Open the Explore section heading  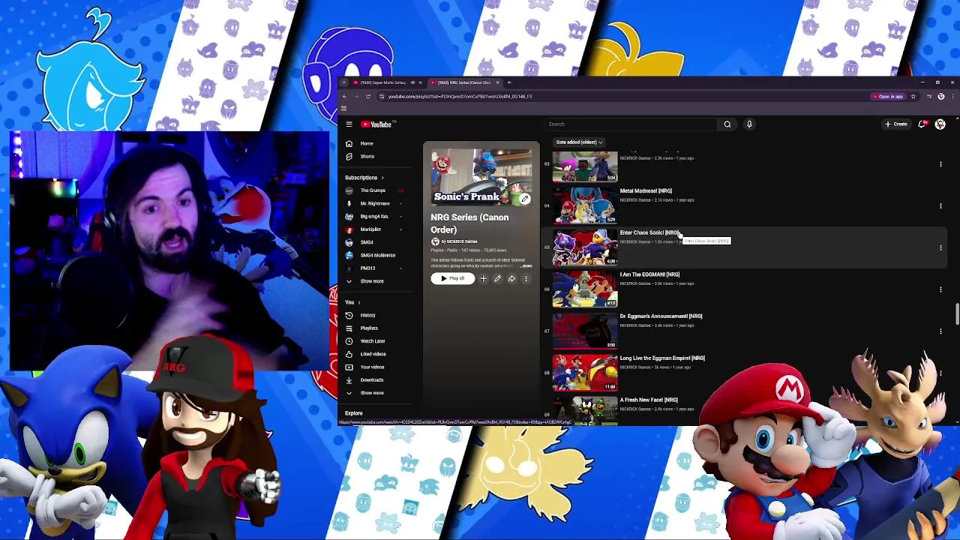[x=353, y=413]
